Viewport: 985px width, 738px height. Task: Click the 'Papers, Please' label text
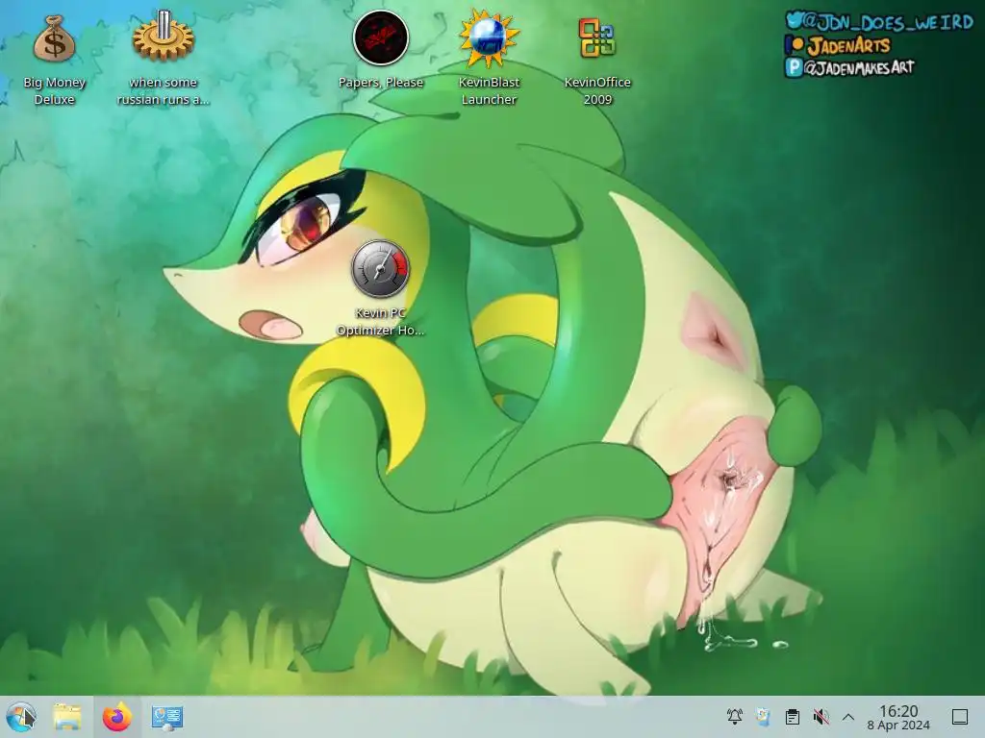[381, 83]
